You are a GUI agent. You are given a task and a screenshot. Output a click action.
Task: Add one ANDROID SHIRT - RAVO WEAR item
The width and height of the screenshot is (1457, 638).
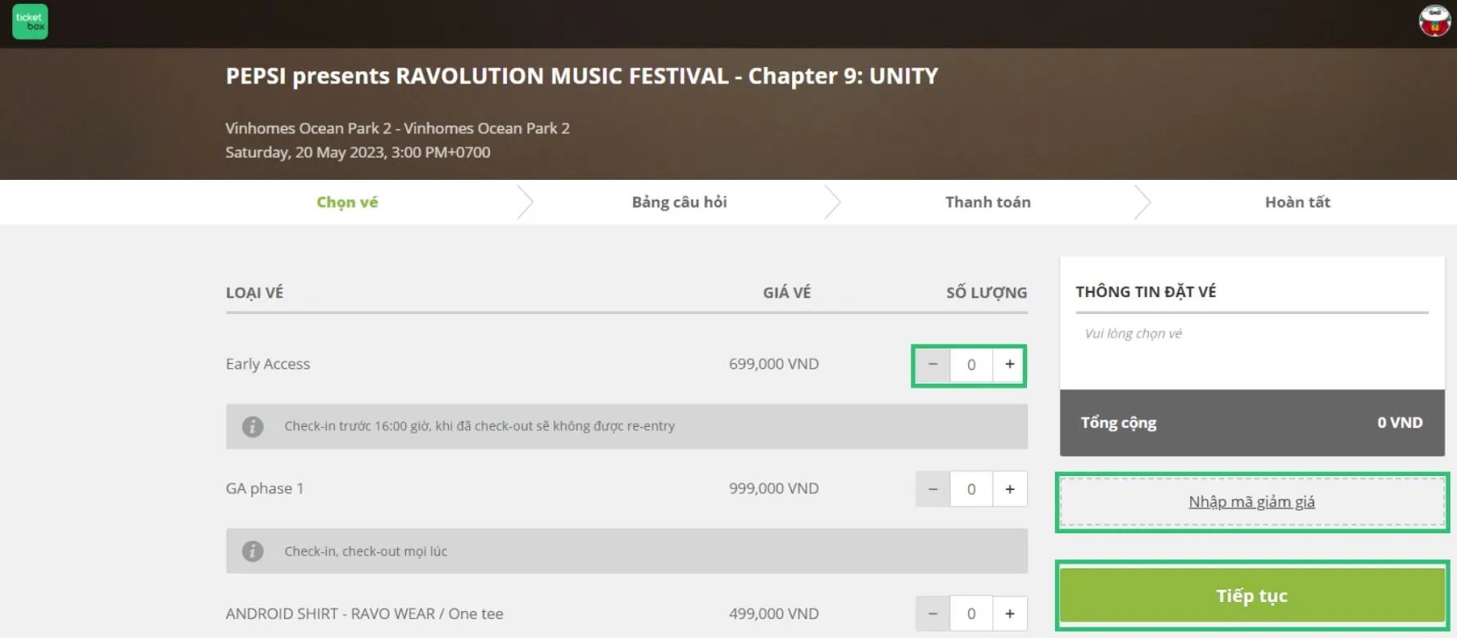coord(1009,613)
